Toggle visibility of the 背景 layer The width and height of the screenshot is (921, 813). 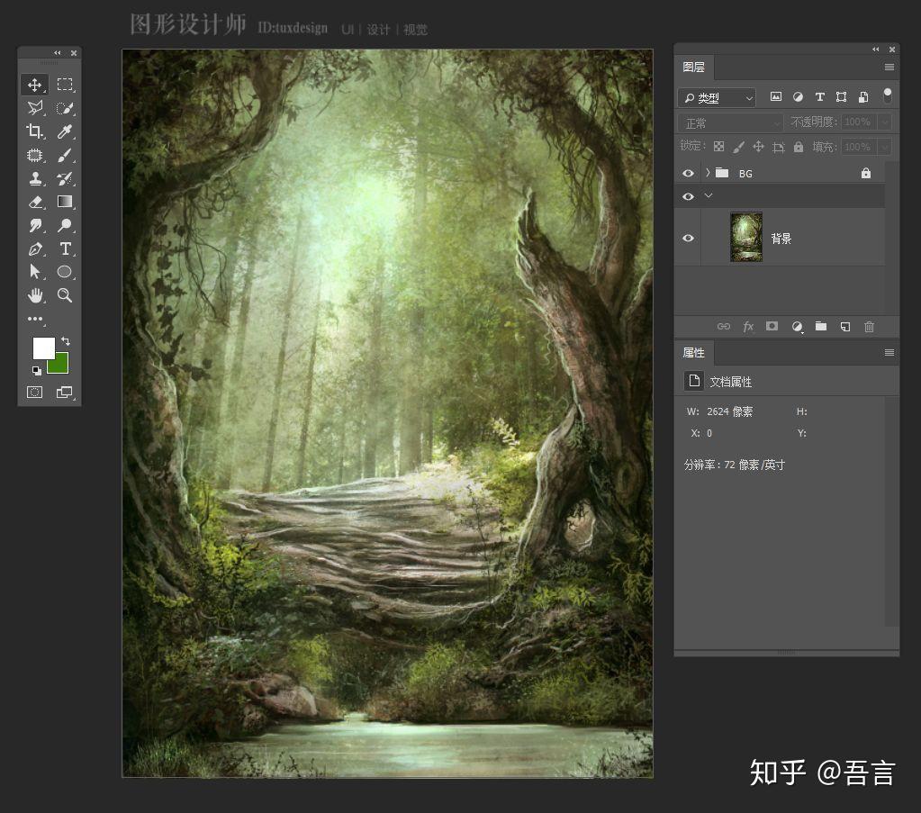click(x=688, y=238)
